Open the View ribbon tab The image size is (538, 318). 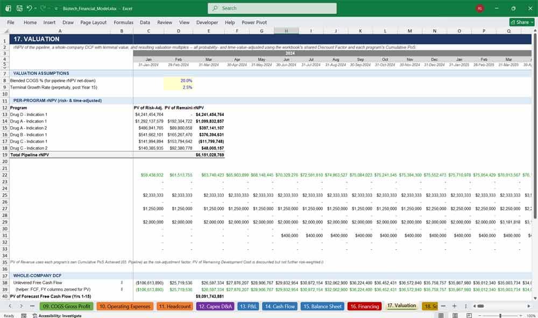coord(184,22)
